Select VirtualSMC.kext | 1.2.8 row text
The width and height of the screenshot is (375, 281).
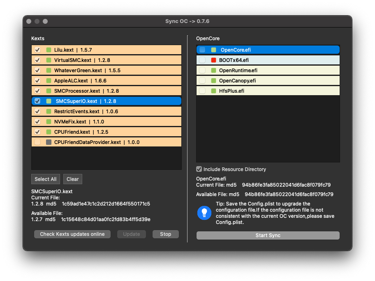coord(82,60)
